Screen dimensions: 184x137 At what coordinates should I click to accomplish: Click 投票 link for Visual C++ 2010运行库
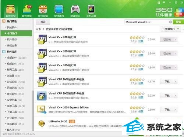coord(141,69)
